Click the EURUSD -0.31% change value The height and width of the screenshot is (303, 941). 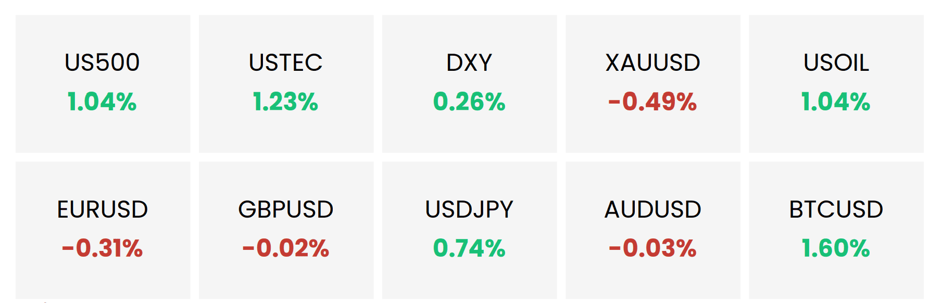[x=102, y=248]
